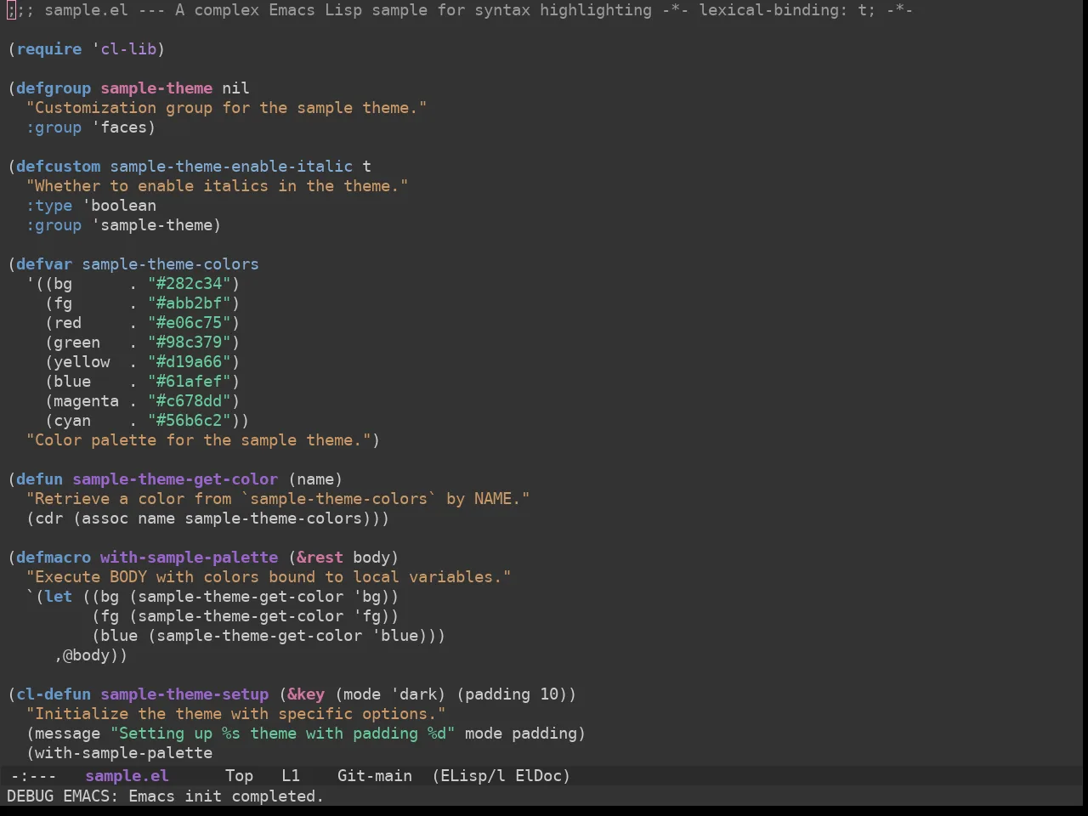
Task: Click the color string "#98c379"
Action: pos(190,343)
